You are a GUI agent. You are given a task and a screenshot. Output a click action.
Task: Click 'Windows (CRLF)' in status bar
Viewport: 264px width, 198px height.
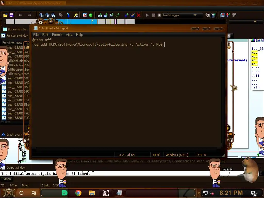177,155
